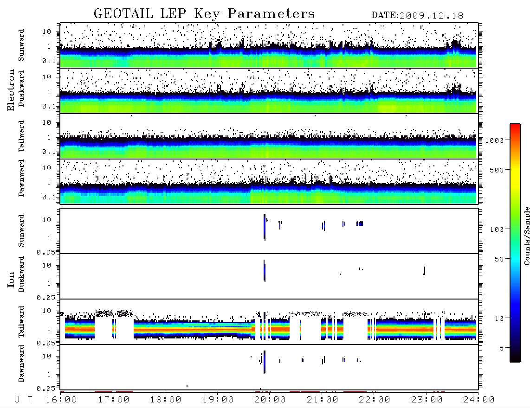Screen dimensions: 530x408
Task: Click the title GEOTAIL LEP Key Parameters
Action: click(204, 14)
